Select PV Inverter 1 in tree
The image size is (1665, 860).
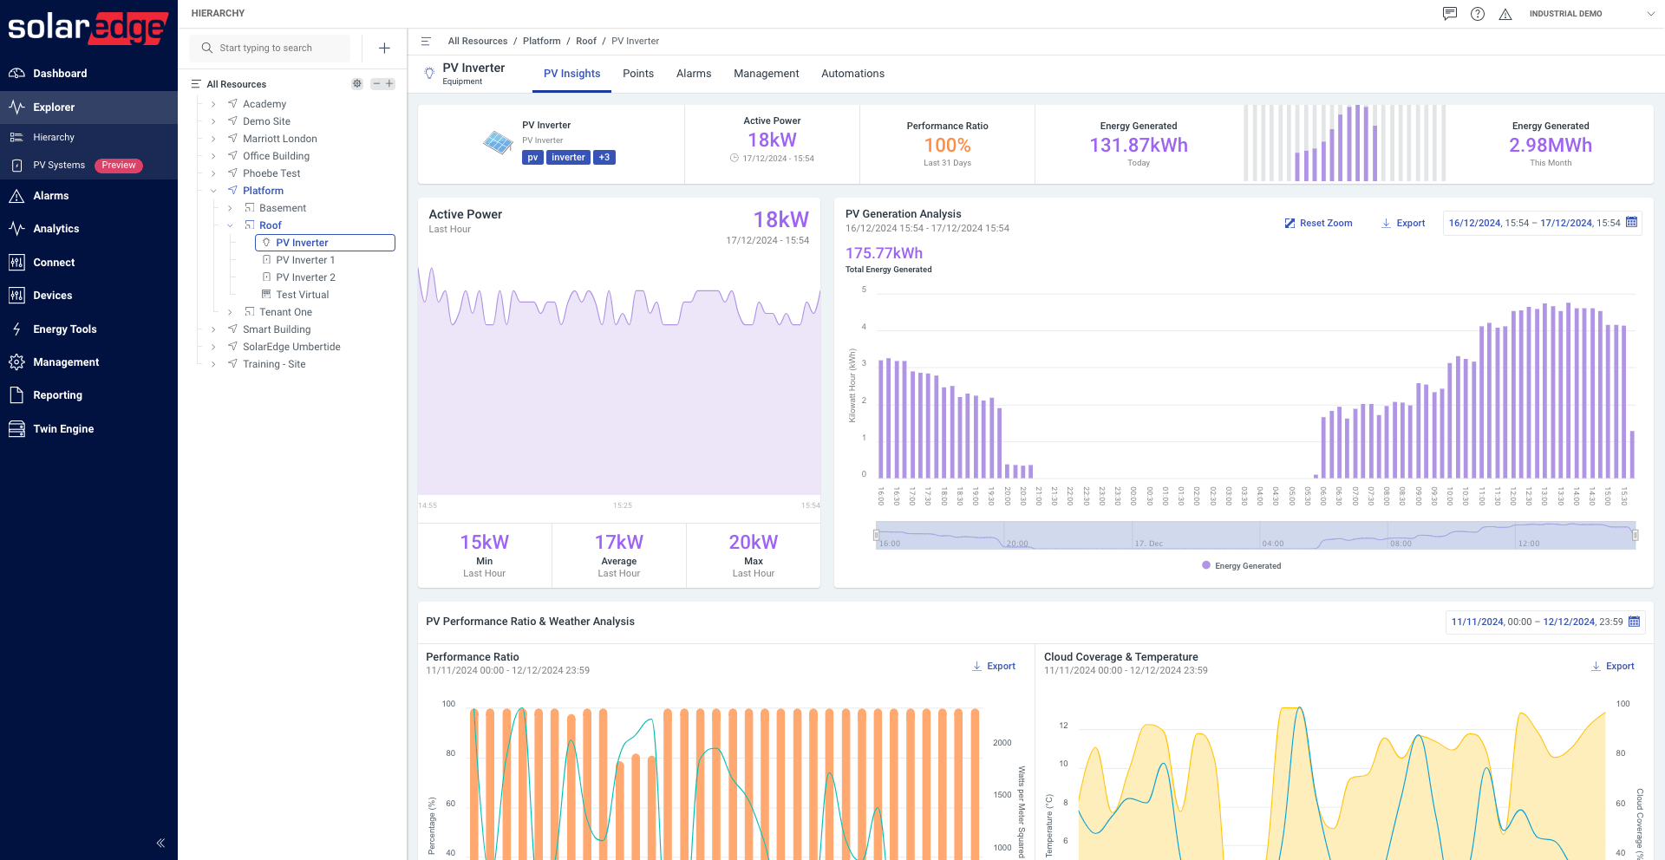(x=305, y=260)
